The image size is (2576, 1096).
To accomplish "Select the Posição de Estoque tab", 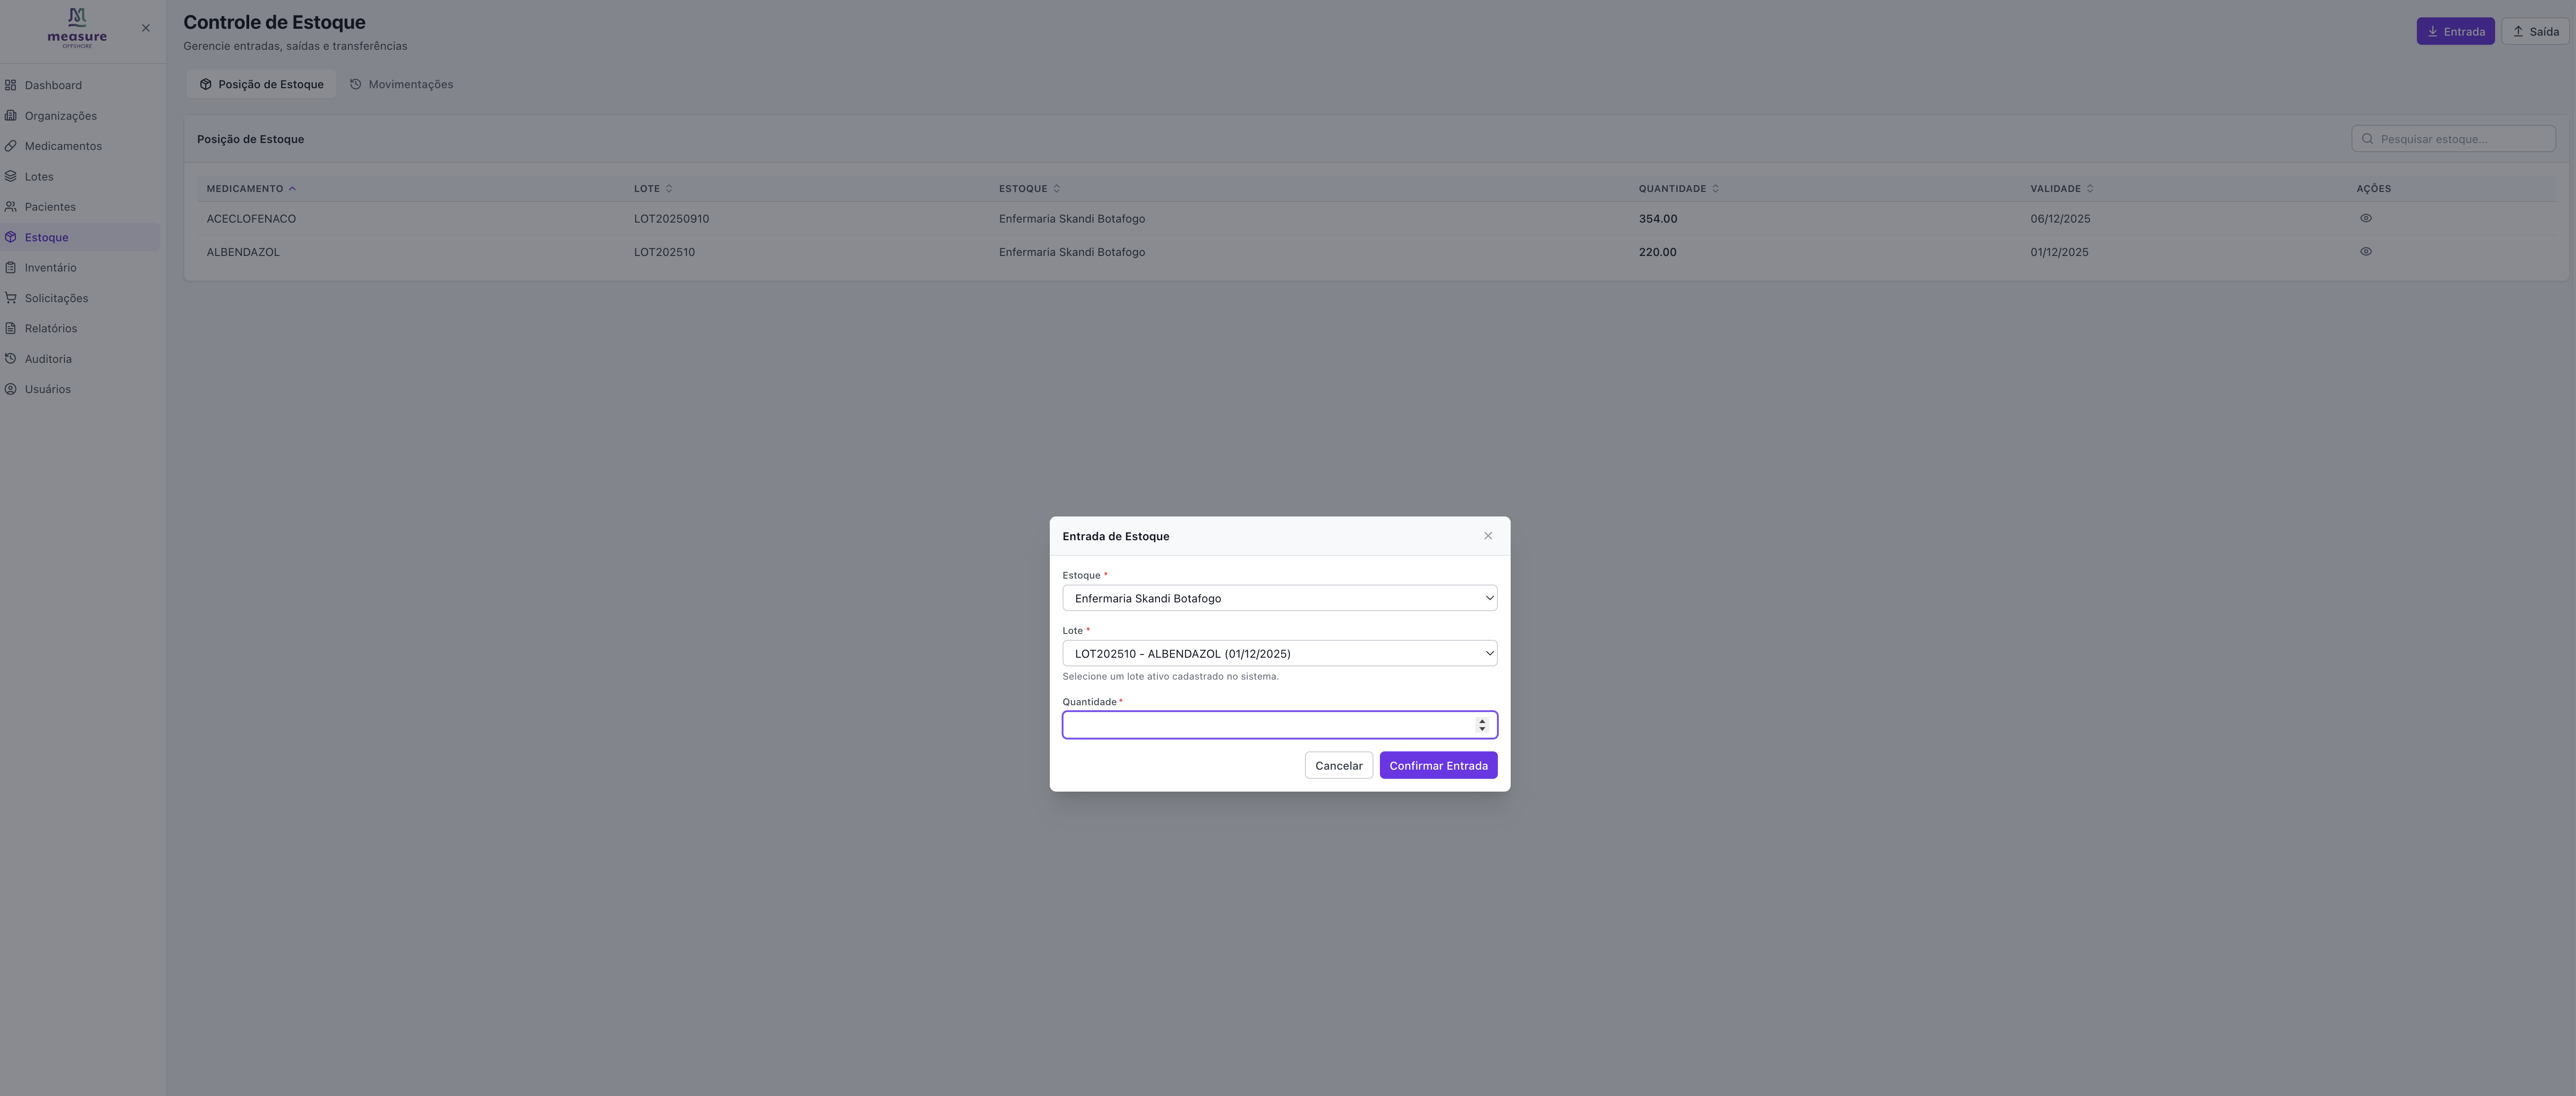I will tap(261, 85).
